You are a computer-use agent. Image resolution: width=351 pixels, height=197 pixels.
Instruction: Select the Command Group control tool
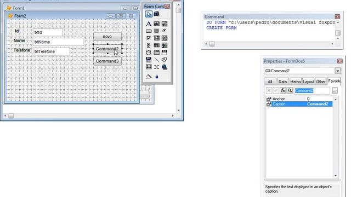pyautogui.click(x=156, y=31)
